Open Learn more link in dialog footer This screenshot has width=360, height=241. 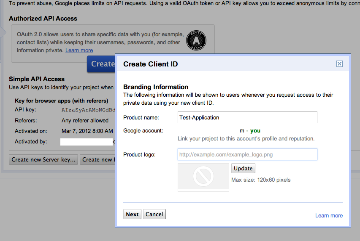coord(329,216)
